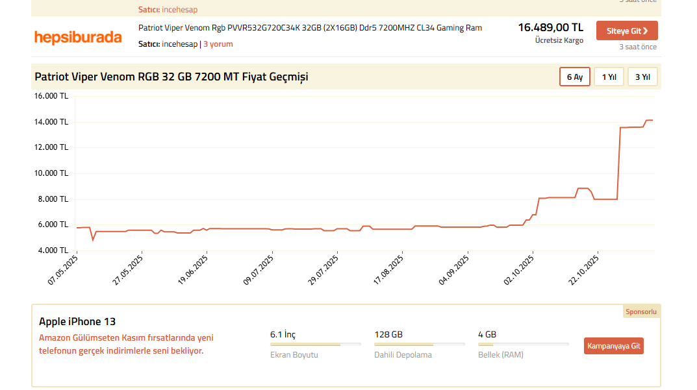
Task: Select the 6 Ay price history range
Action: 574,77
